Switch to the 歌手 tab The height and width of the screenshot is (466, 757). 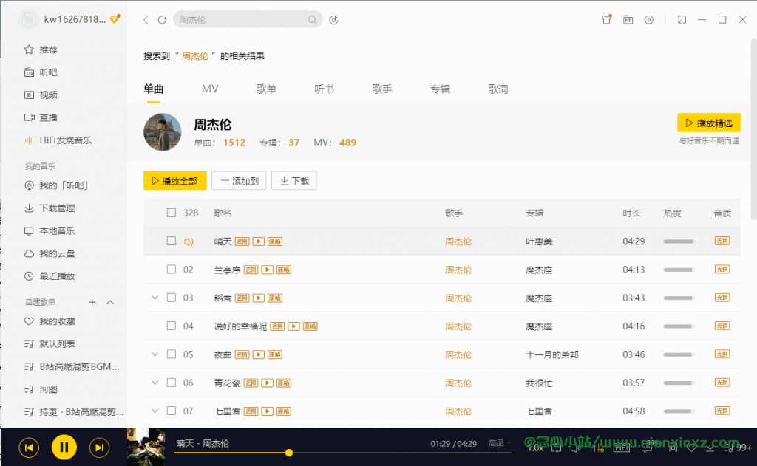pos(382,89)
